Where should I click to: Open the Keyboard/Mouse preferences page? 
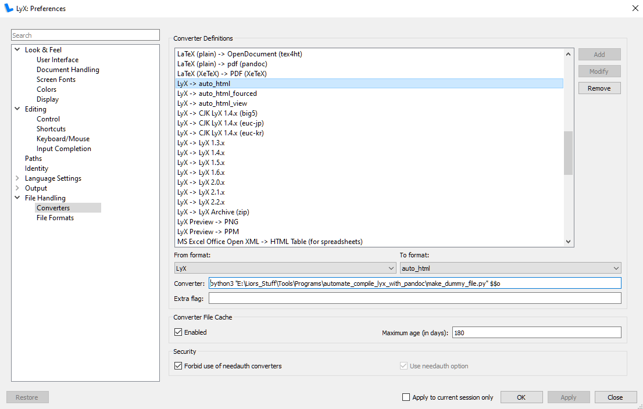coord(63,138)
